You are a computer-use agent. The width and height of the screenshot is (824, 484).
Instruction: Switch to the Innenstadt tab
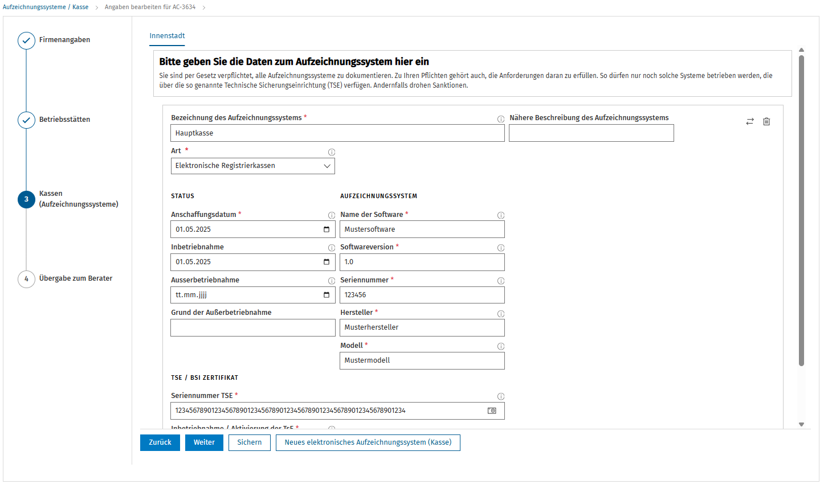tap(167, 36)
